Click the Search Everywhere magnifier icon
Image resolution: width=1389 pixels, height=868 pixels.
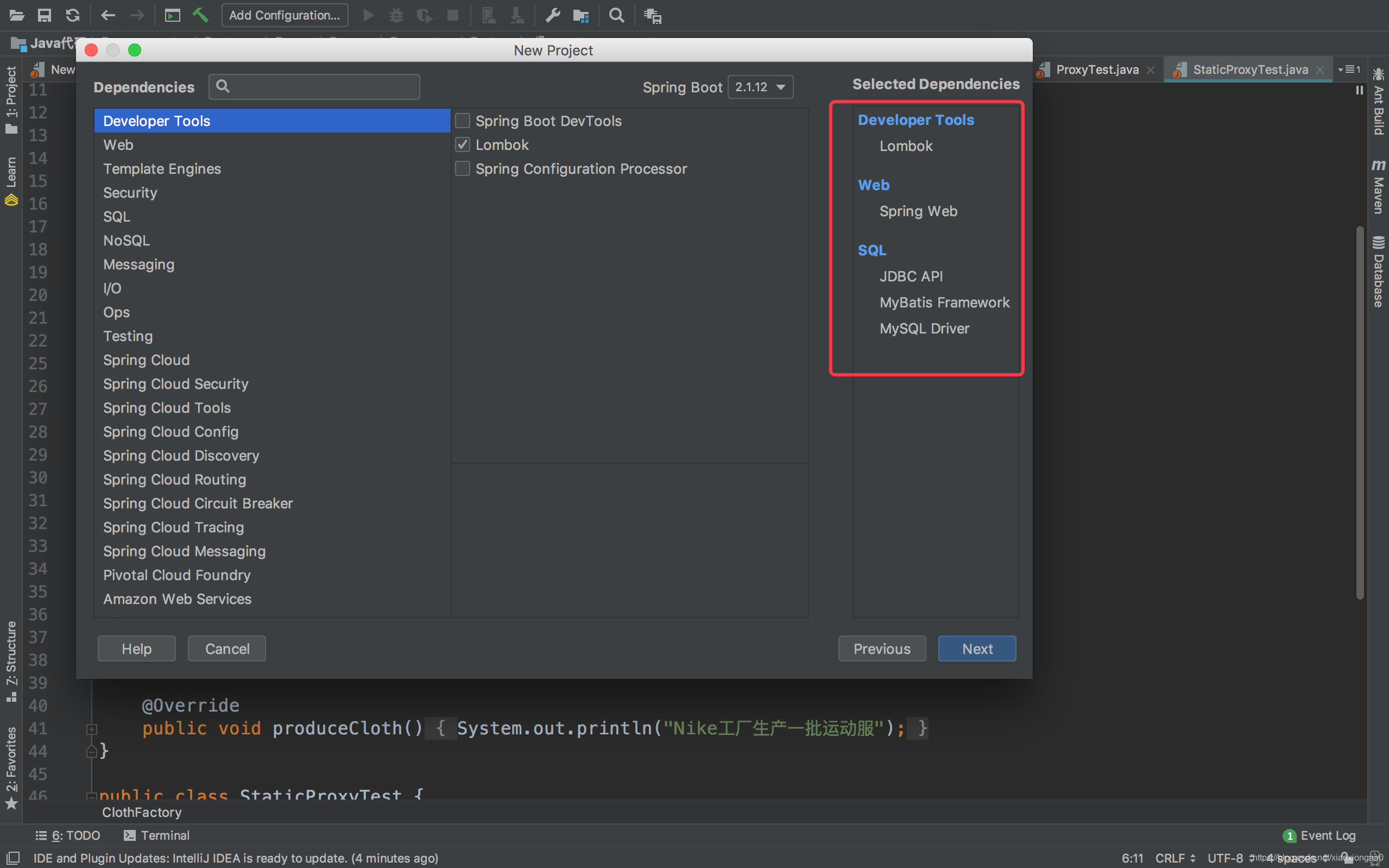click(x=616, y=16)
